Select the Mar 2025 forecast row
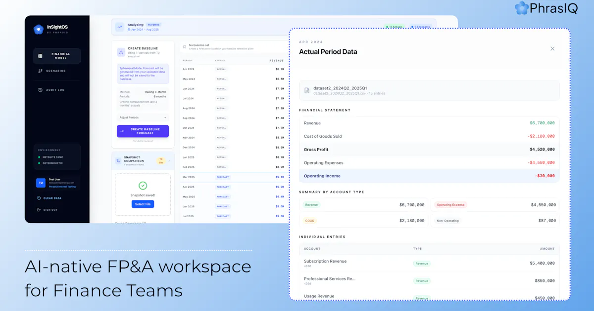Screen dimensions: 594x311 coord(235,177)
